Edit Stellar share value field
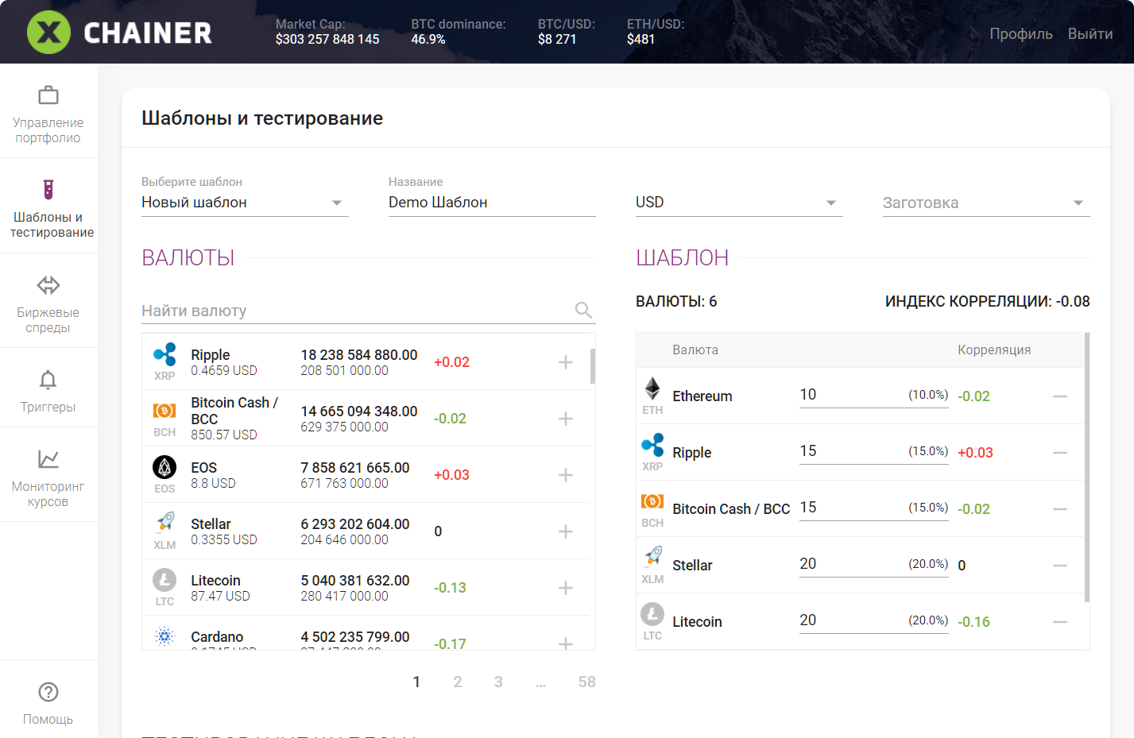 (874, 564)
